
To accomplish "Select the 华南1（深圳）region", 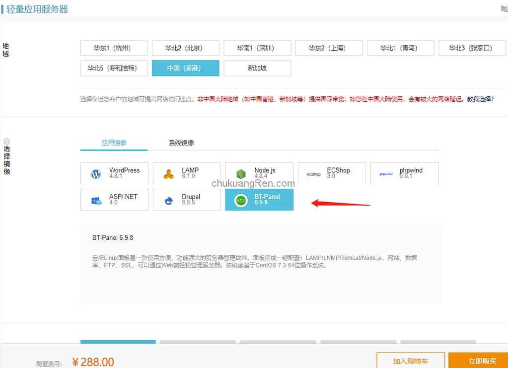I will click(257, 48).
